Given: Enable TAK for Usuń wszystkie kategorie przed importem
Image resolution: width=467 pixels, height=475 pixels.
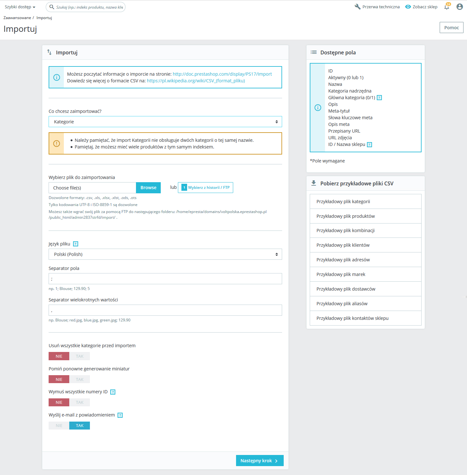Looking at the screenshot, I should click(79, 356).
